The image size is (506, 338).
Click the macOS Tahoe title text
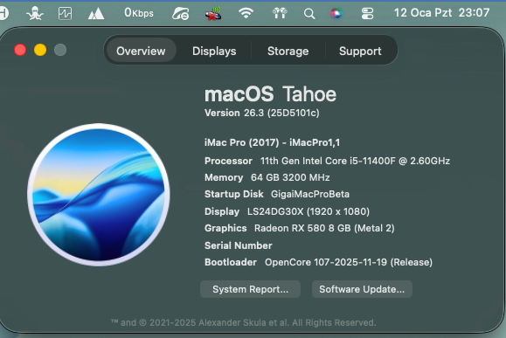270,94
